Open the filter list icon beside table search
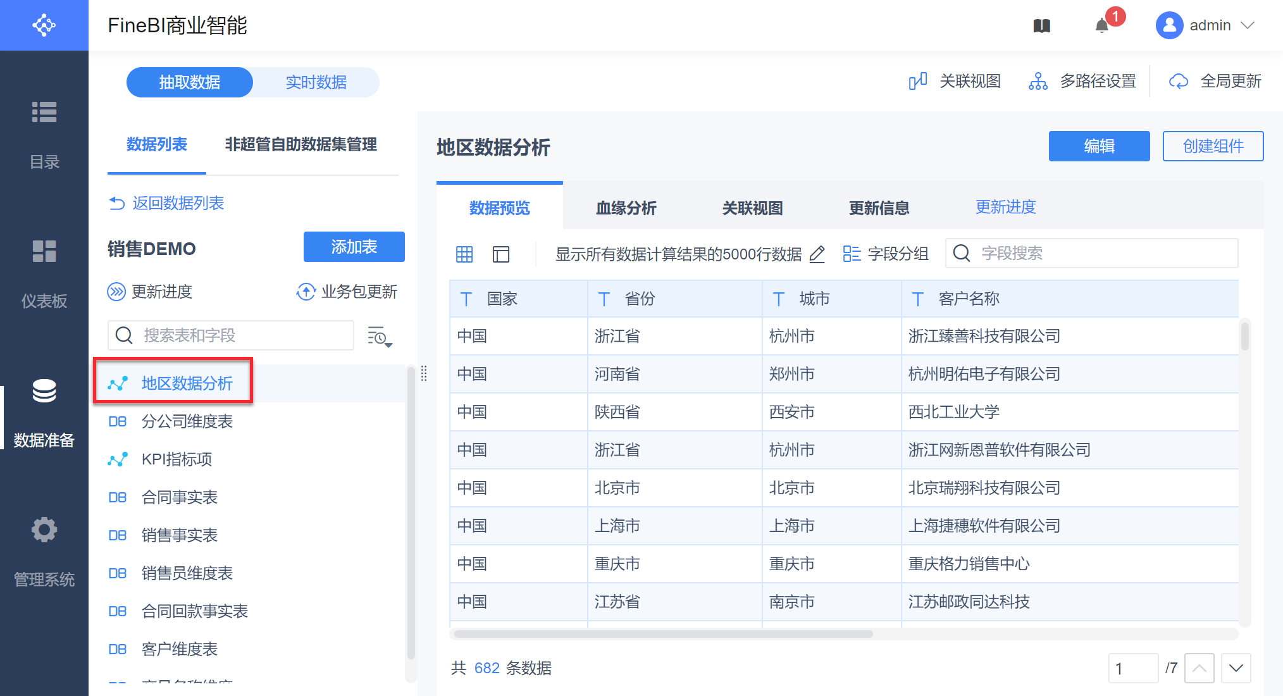This screenshot has width=1283, height=696. coord(380,337)
